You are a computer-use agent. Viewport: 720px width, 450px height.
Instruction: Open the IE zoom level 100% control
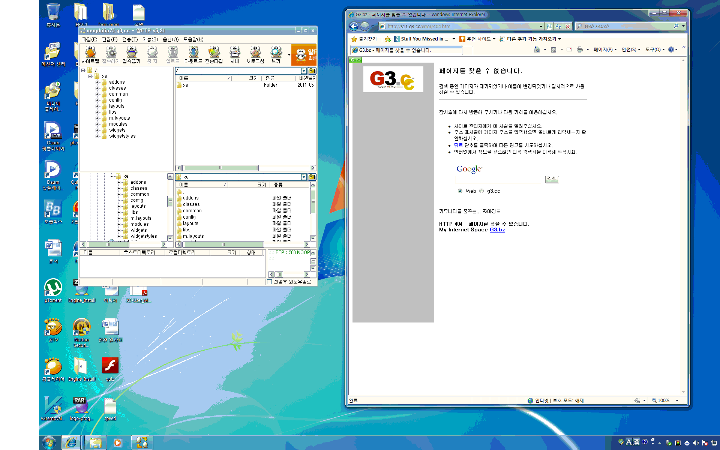pos(665,400)
